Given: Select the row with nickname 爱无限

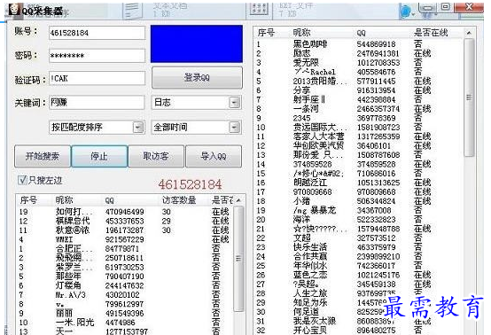Looking at the screenshot, I should pyautogui.click(x=359, y=63).
